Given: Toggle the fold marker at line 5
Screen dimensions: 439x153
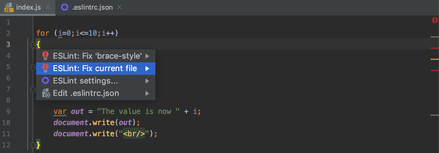Looking at the screenshot, I should click(x=33, y=67).
